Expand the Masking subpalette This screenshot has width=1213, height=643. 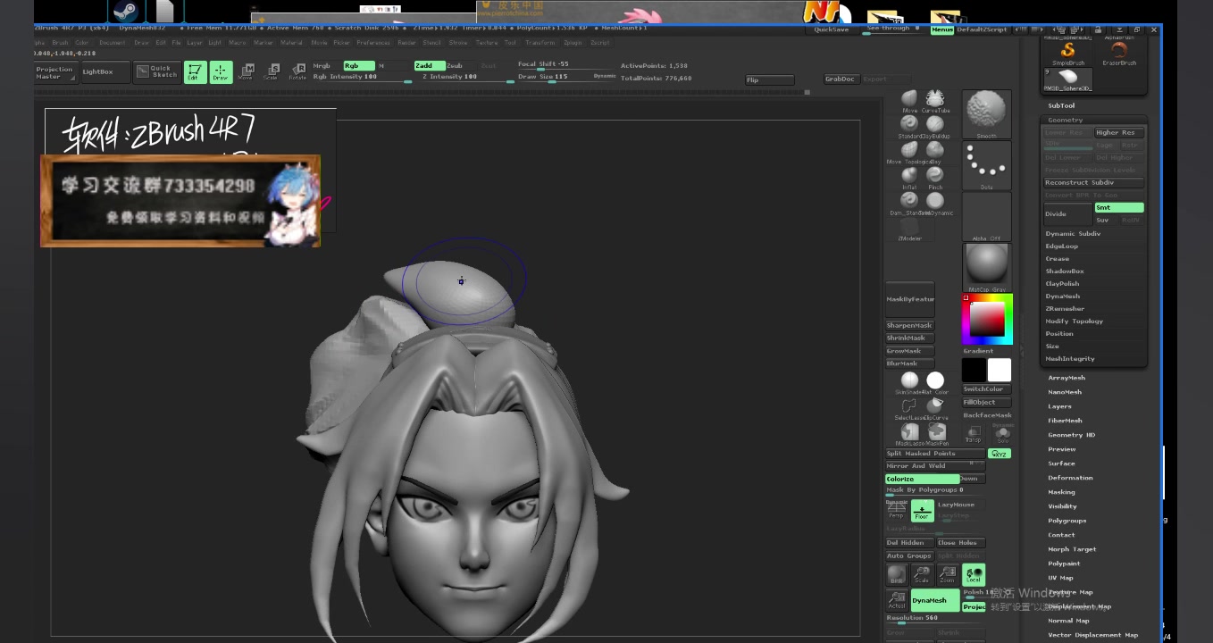pos(1062,492)
